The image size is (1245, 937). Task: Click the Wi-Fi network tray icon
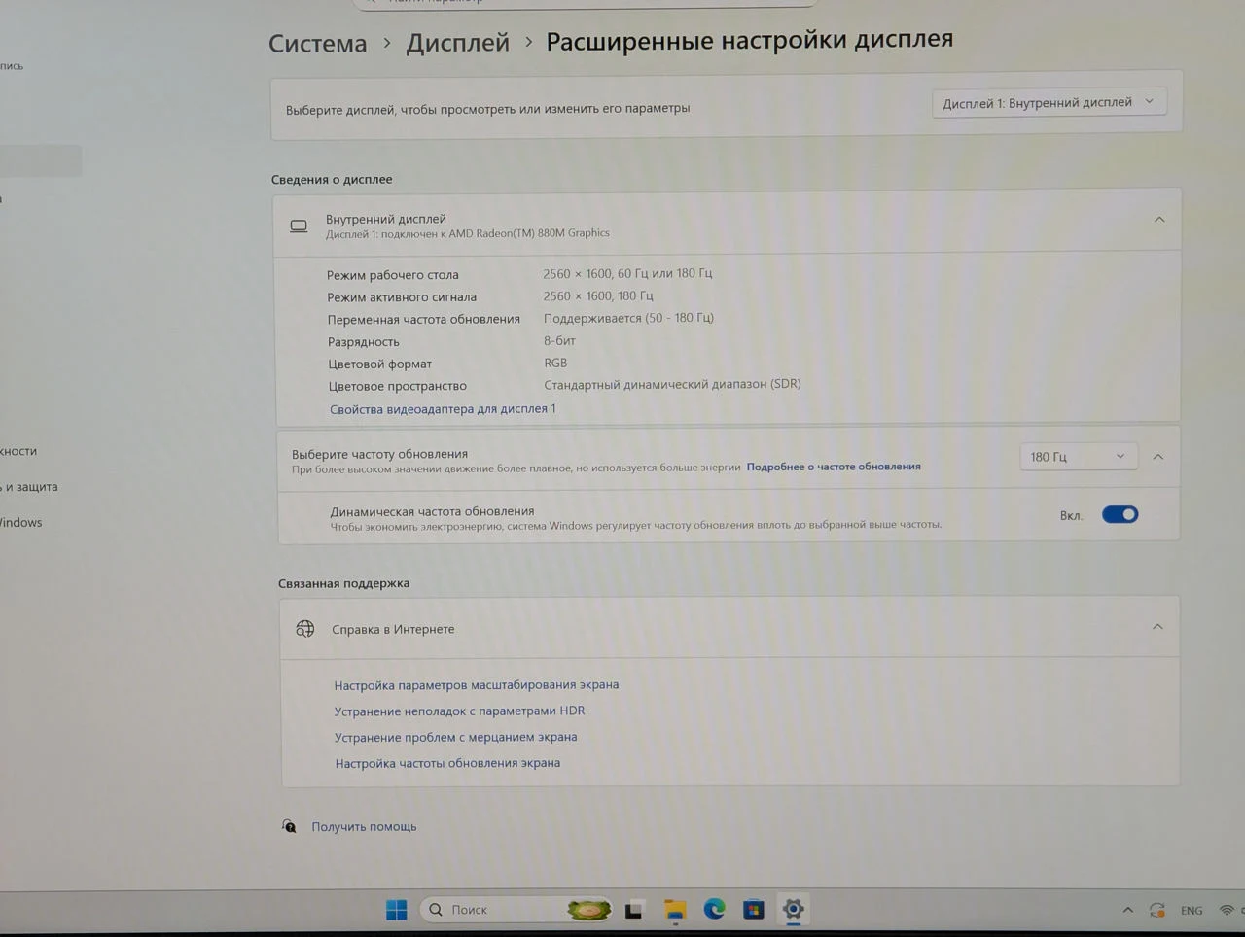pyautogui.click(x=1227, y=911)
